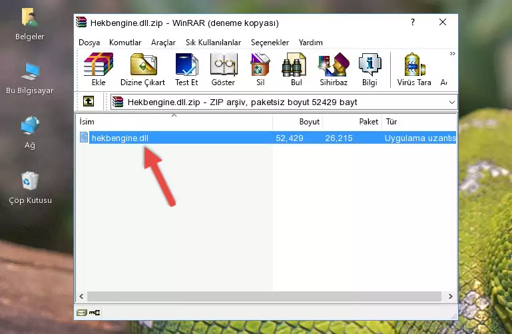Sort by İsim column header
Screen dimensions: 512x334
[174, 121]
